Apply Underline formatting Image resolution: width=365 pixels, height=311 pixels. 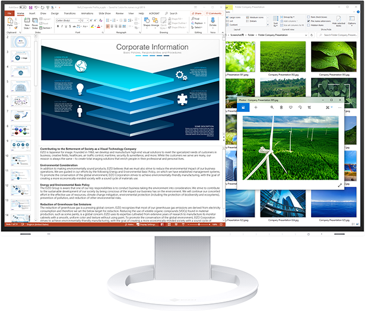(x=66, y=26)
